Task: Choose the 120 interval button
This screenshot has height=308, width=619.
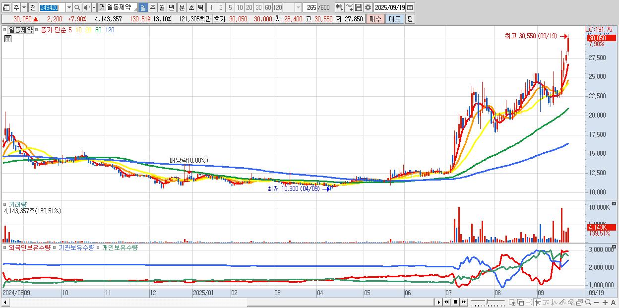Action: point(277,7)
